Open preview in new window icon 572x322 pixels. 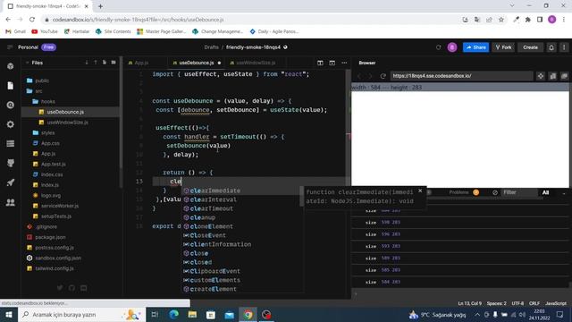(x=564, y=76)
